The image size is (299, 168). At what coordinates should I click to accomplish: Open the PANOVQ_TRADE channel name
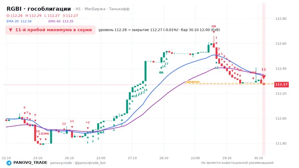[30, 162]
